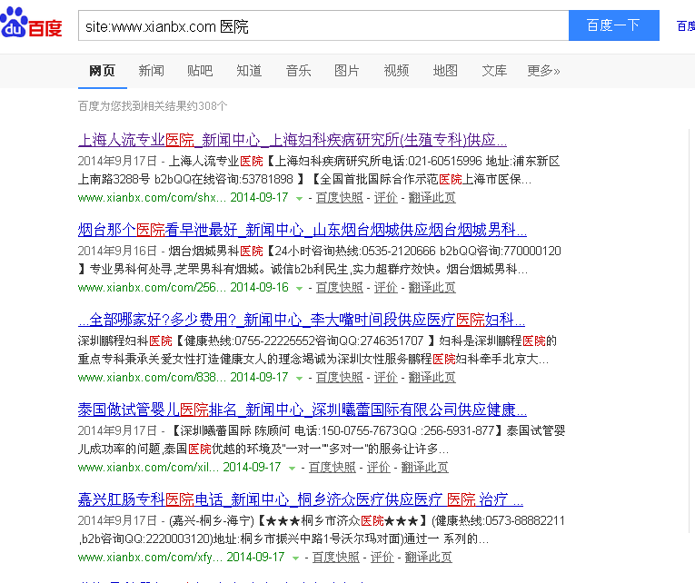Click the search input field
Image resolution: width=695 pixels, height=583 pixels.
click(x=323, y=25)
